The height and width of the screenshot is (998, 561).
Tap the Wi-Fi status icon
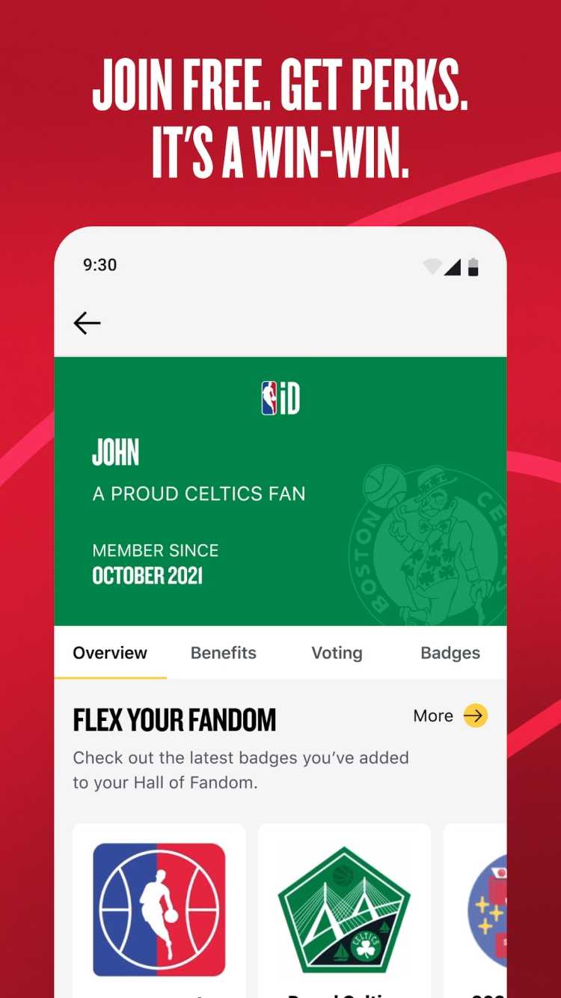(x=432, y=267)
